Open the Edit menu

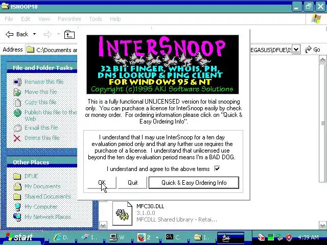tap(26, 19)
